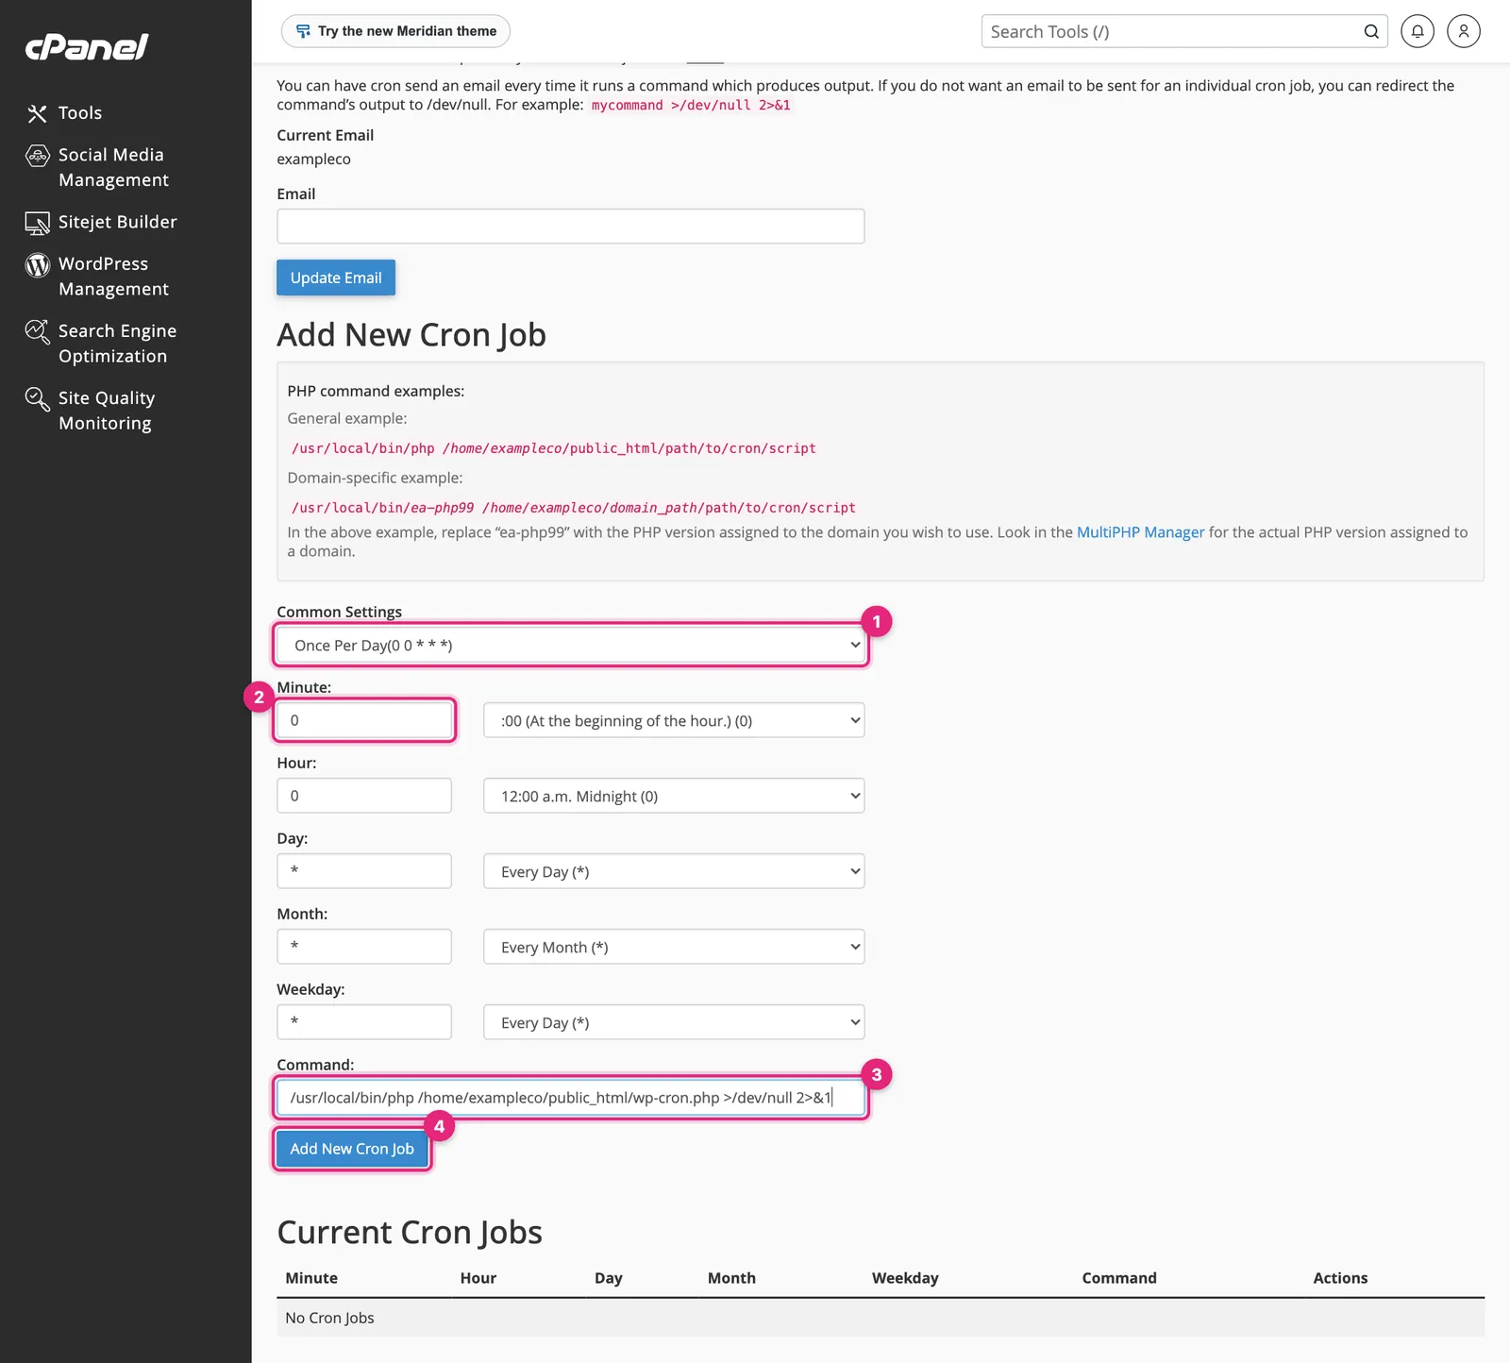
Task: Click the Hour text field
Action: pos(364,796)
